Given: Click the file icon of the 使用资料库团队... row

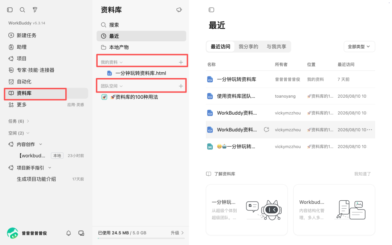Looking at the screenshot, I should tap(210, 96).
